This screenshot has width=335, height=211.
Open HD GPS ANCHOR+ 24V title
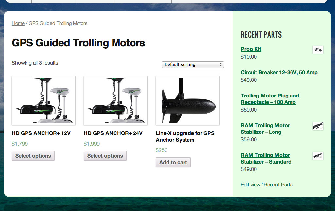(x=113, y=133)
